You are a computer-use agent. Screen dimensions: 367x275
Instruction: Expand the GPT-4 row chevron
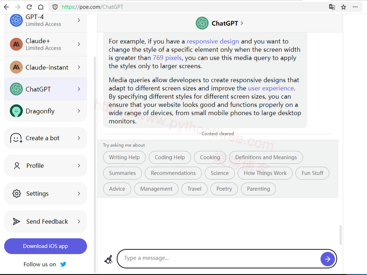[79, 20]
